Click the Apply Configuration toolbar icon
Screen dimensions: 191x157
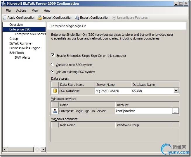coord(4,18)
